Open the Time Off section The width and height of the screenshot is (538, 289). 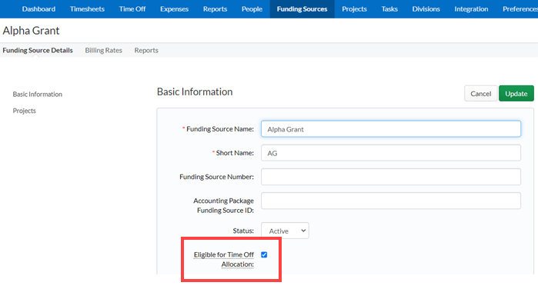pos(132,9)
